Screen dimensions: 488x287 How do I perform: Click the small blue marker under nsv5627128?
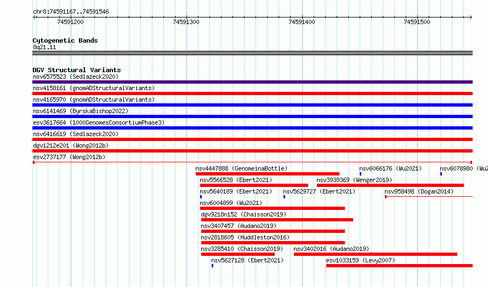[212, 266]
